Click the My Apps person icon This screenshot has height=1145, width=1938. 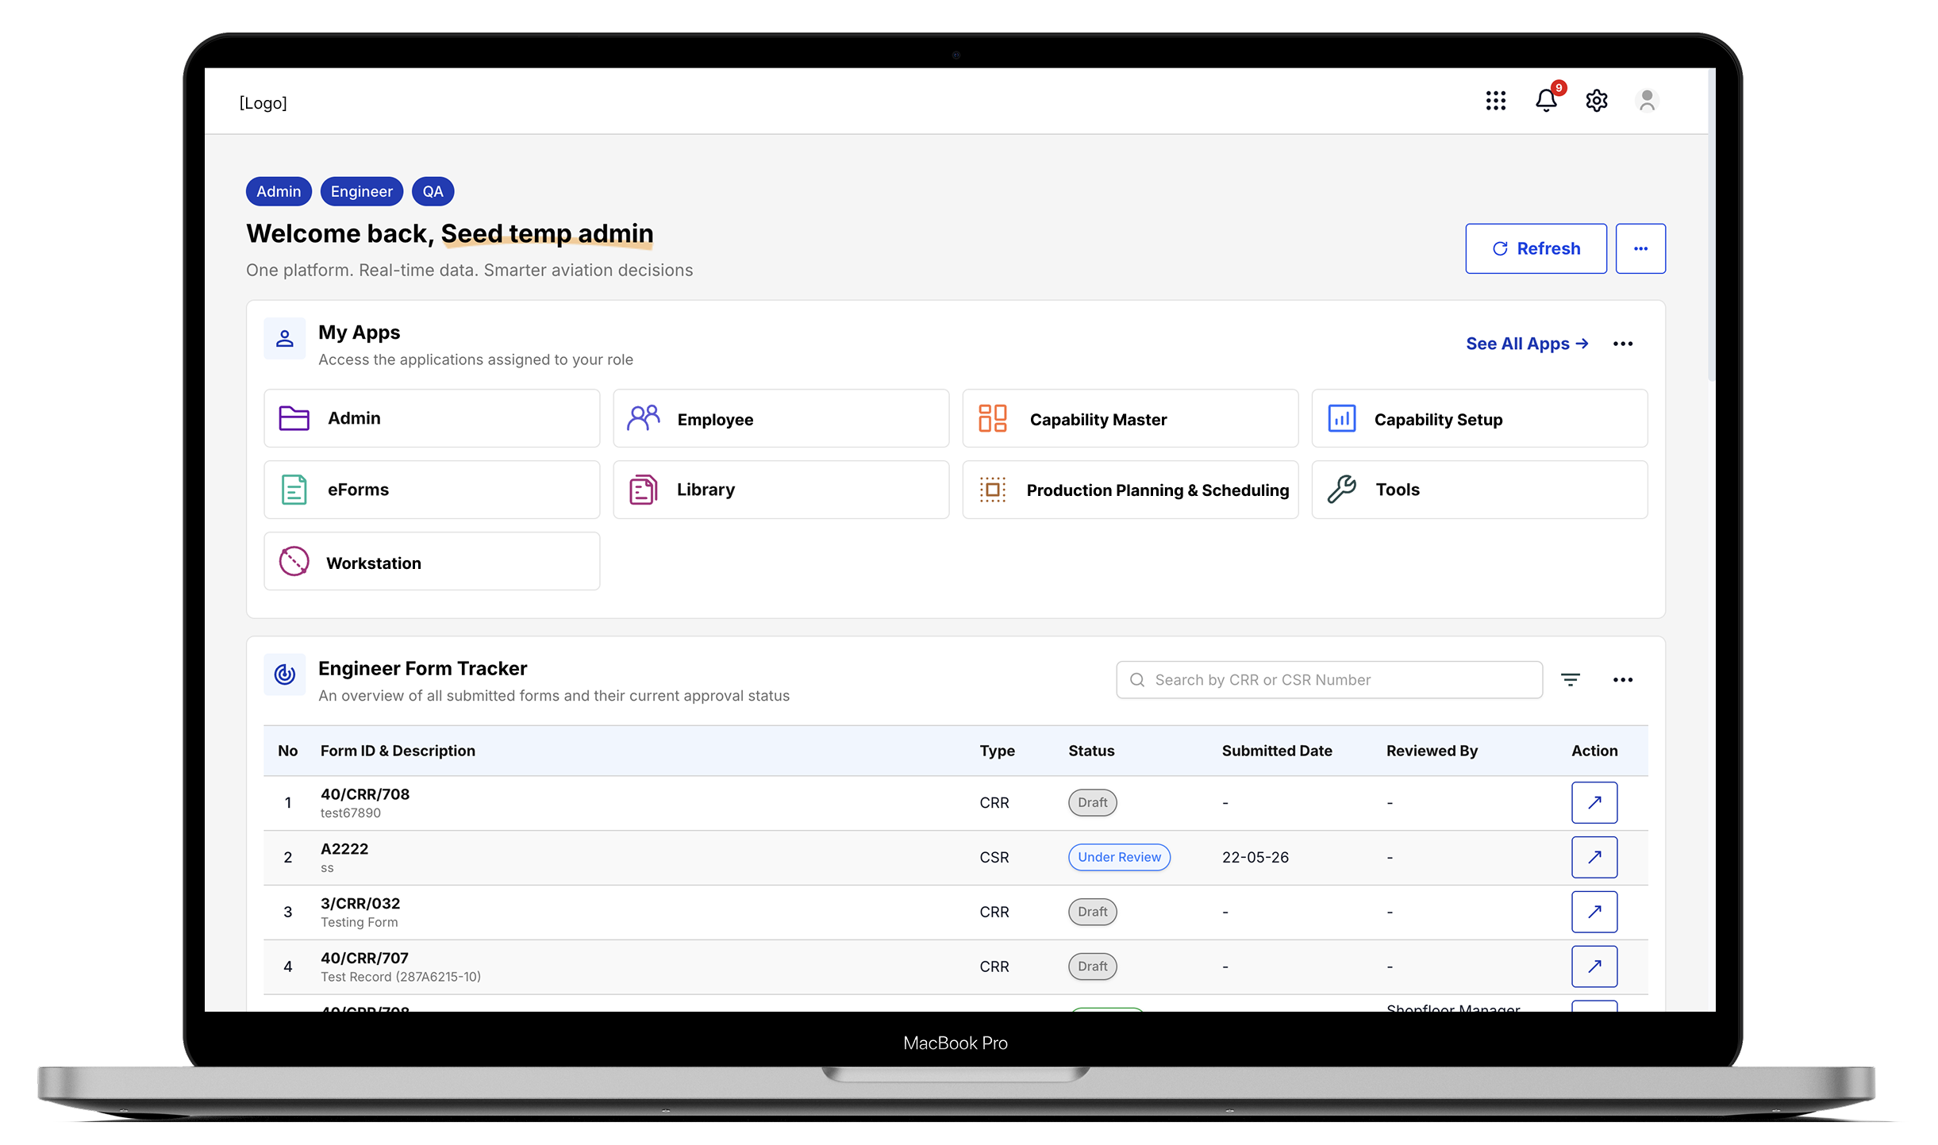tap(285, 339)
